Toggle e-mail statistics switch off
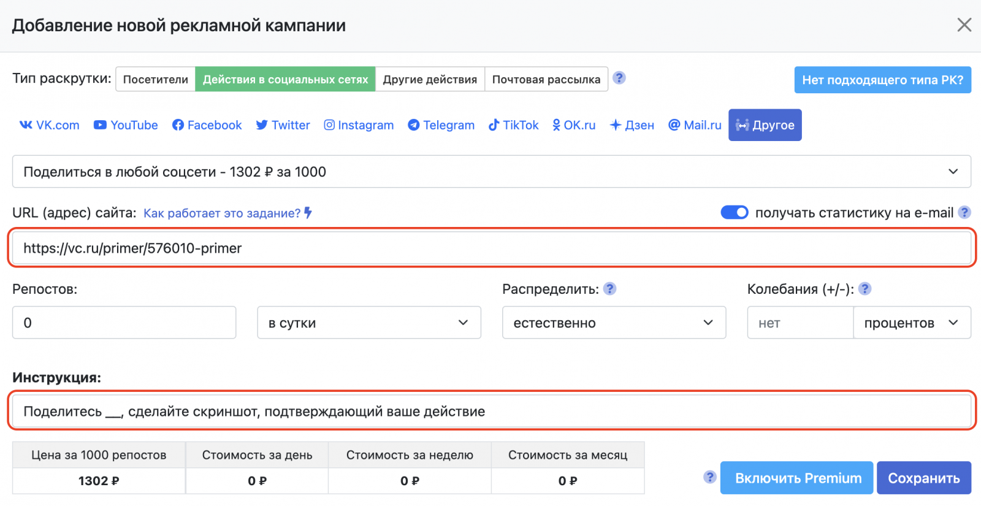 734,212
